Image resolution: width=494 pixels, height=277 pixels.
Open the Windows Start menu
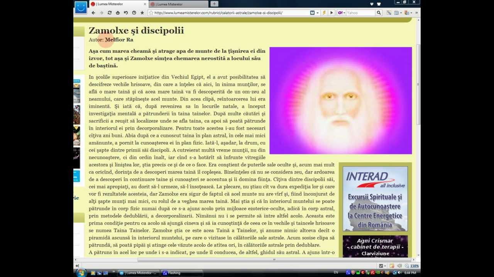pyautogui.click(x=81, y=273)
